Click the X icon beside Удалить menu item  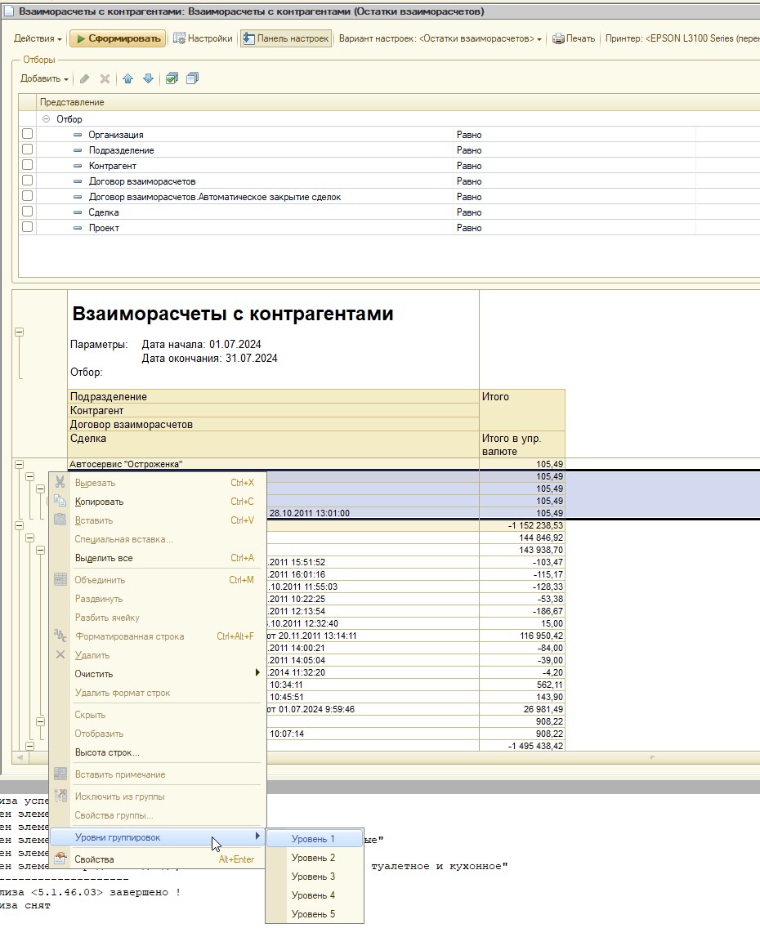pyautogui.click(x=60, y=655)
